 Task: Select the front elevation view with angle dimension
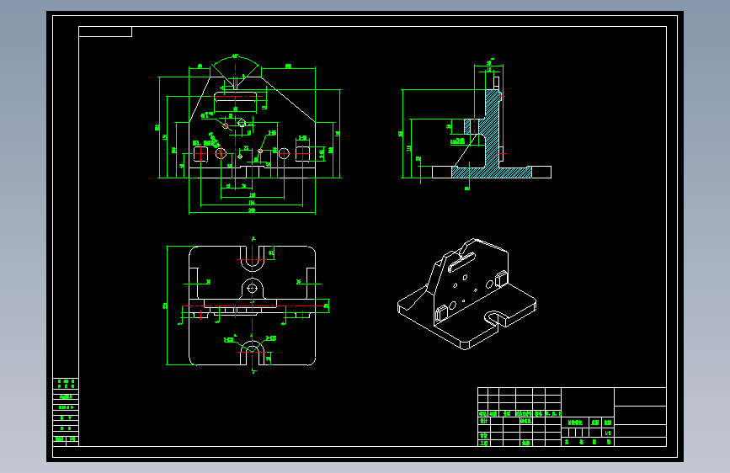[250, 135]
